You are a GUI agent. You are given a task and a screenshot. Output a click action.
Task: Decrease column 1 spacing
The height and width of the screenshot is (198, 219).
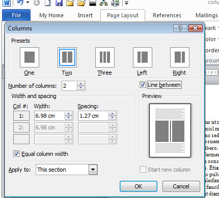(112, 118)
